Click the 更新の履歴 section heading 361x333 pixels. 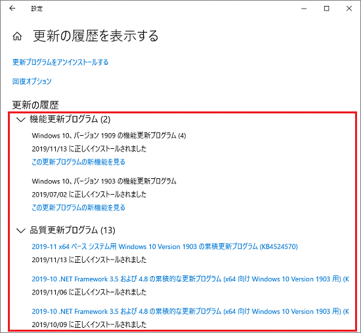click(x=35, y=105)
